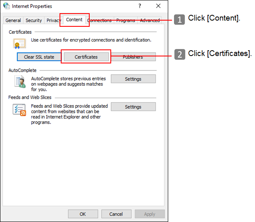Open Feeds and Web Slices Settings
The image size is (255, 222).
click(x=133, y=107)
